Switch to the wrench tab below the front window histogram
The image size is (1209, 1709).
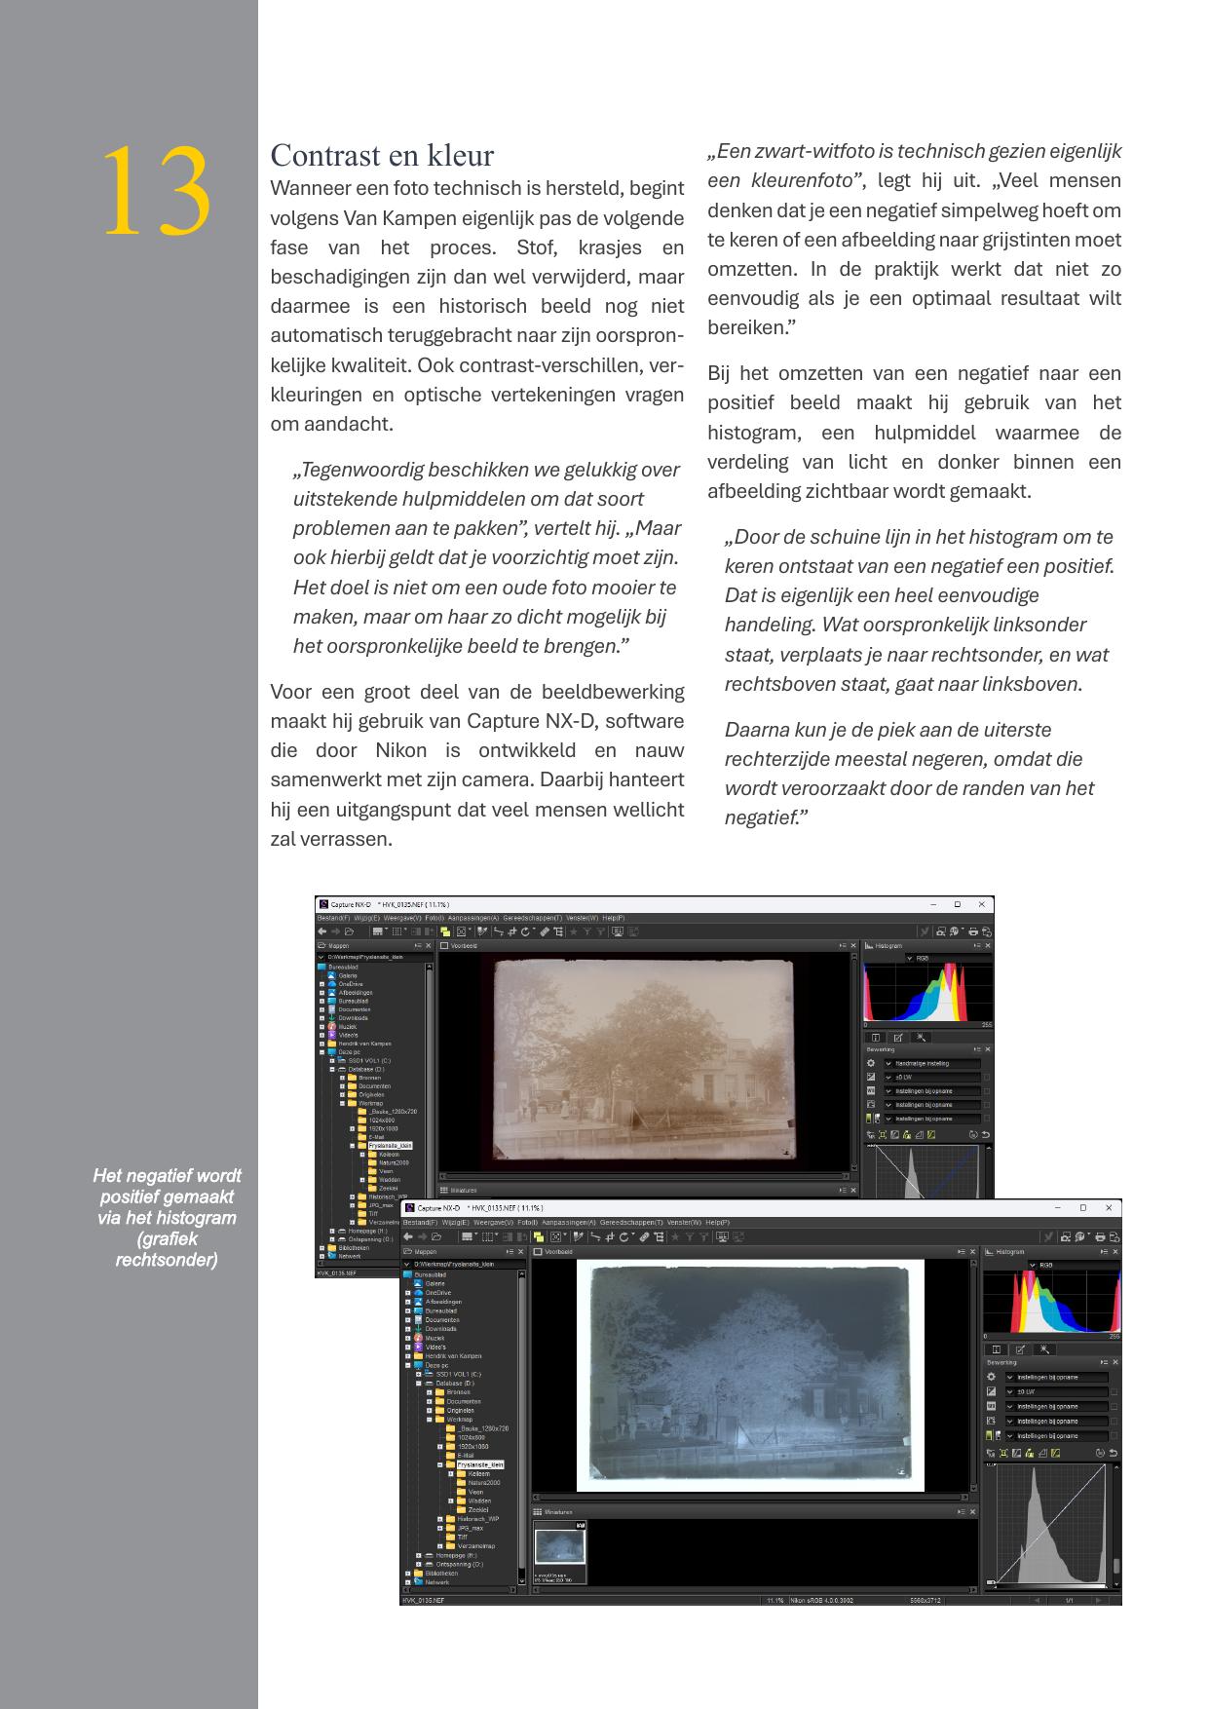[x=1044, y=1349]
